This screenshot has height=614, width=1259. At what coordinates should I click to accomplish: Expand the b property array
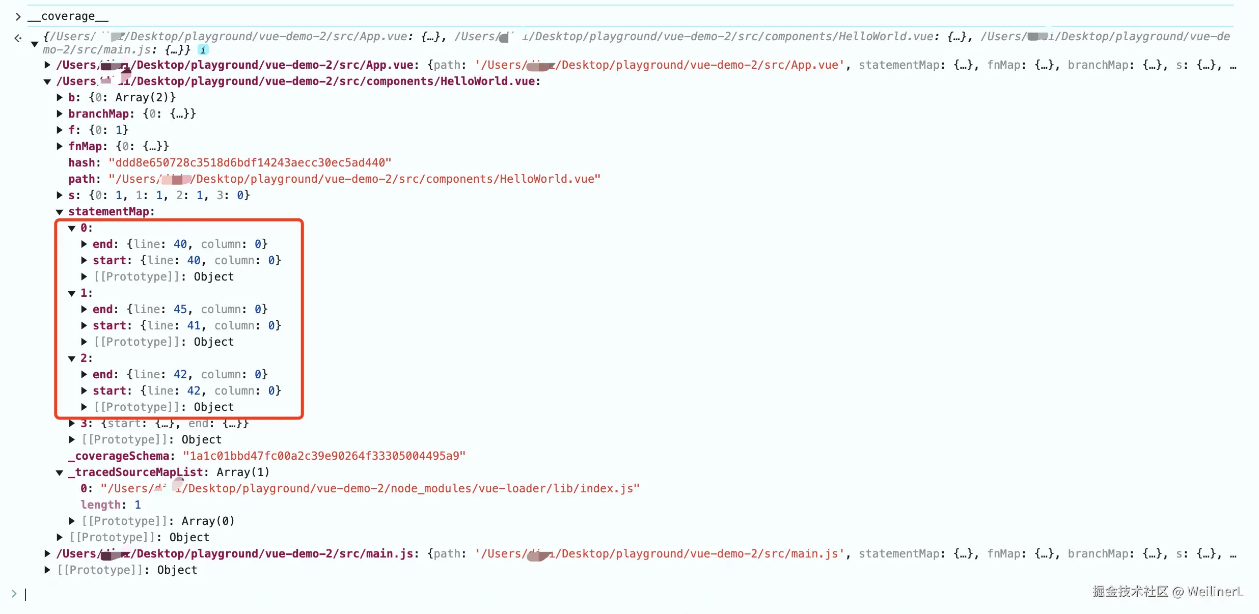pos(60,97)
